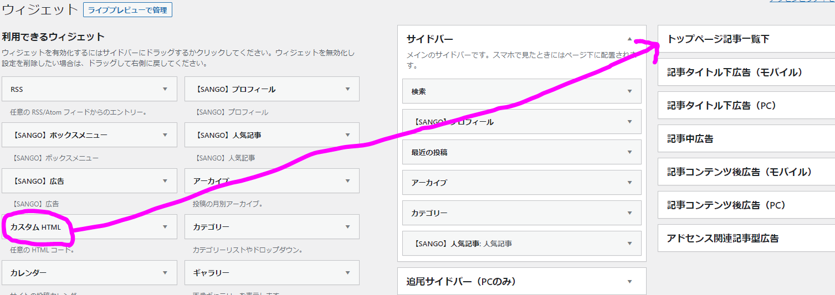Open the 【SANGO】人気記事: 人気記事 sidebar widget

coord(522,244)
